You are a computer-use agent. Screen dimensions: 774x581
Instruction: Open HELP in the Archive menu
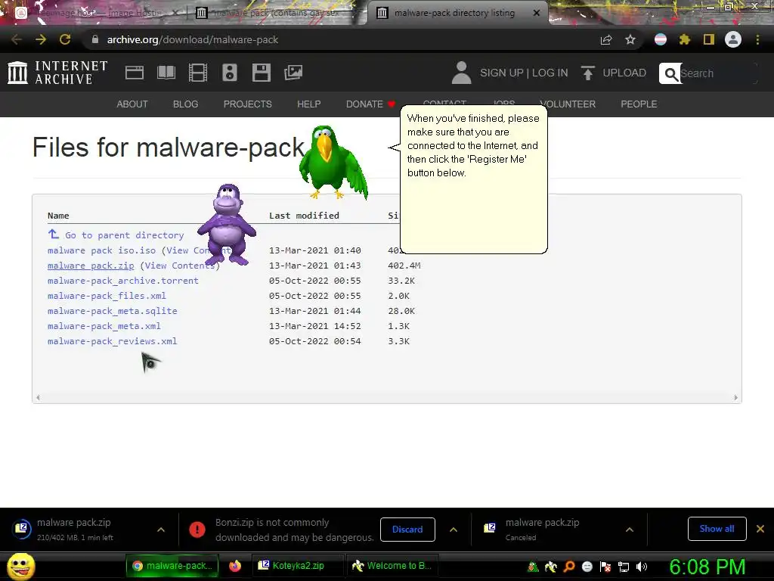click(x=308, y=104)
